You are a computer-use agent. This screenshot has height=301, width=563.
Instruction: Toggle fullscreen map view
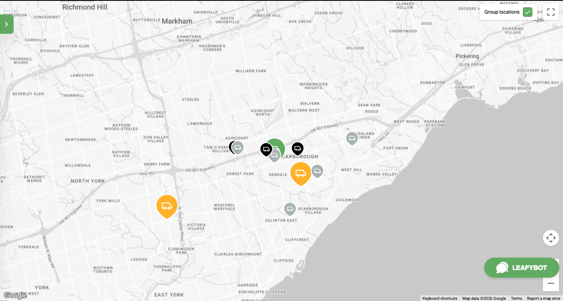551,12
